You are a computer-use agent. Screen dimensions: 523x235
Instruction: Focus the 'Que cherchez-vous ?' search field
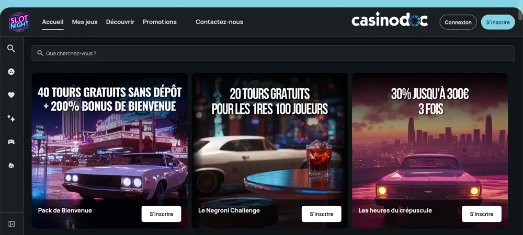(x=273, y=53)
